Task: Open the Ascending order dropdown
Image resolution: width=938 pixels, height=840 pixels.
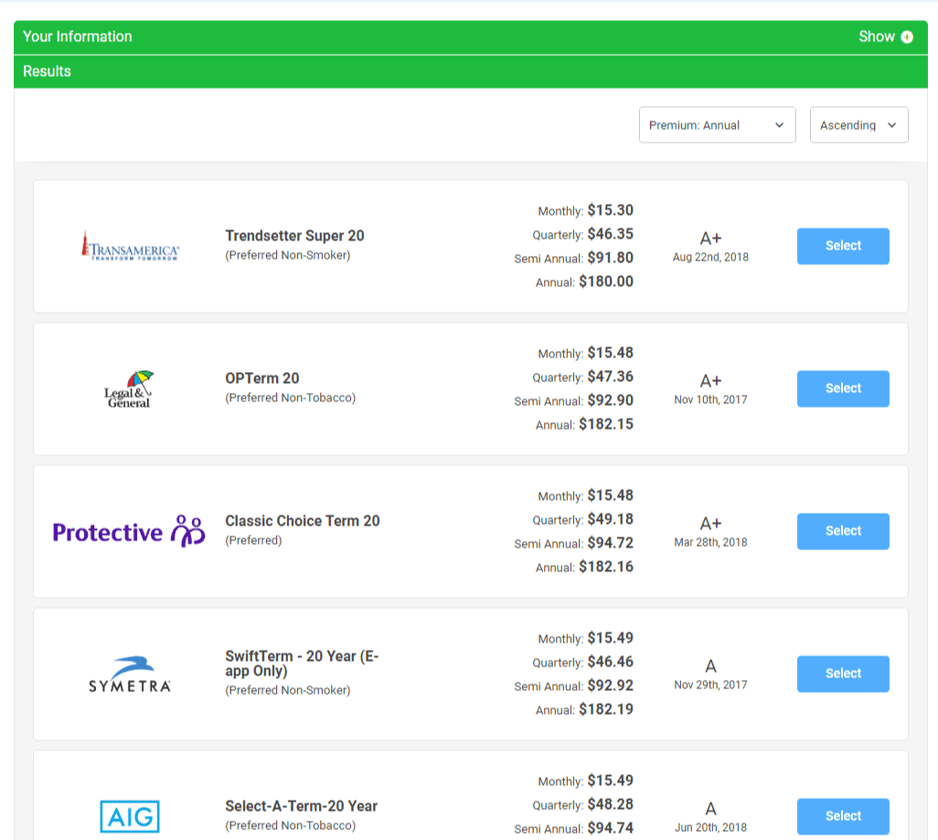Action: 859,125
